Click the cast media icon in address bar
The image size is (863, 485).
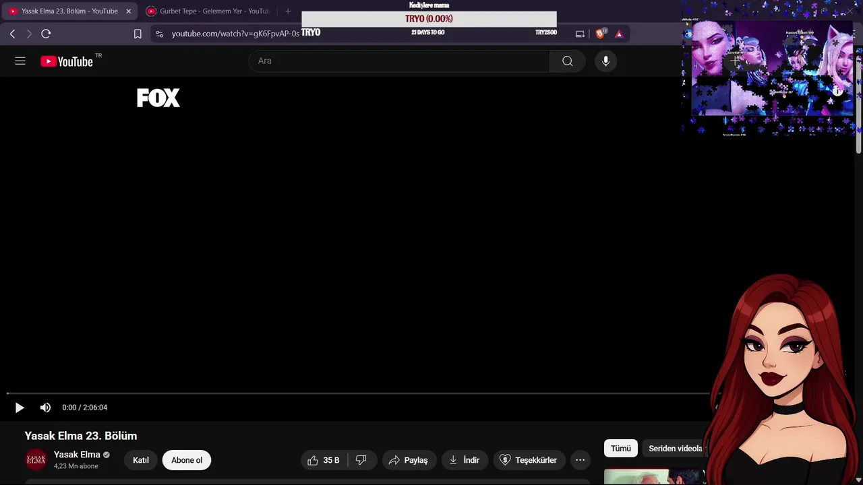[580, 34]
